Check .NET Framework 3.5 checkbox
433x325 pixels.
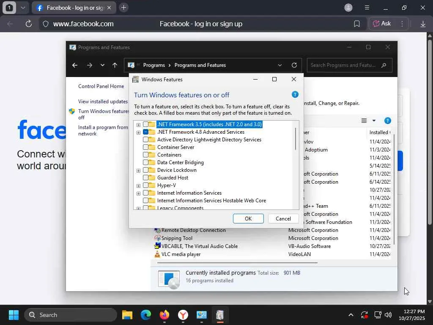(x=145, y=124)
